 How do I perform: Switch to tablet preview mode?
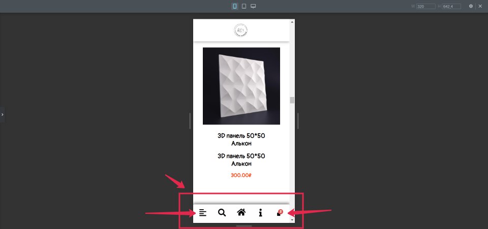click(x=244, y=6)
